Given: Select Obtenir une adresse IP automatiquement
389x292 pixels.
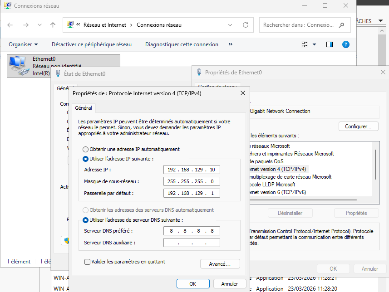Looking at the screenshot, I should (85, 149).
